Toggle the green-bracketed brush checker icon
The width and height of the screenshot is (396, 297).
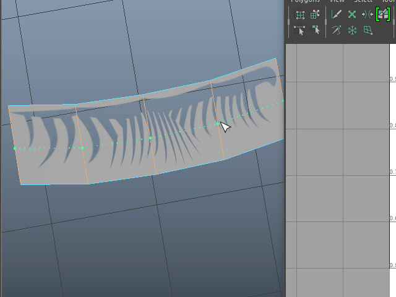(382, 14)
